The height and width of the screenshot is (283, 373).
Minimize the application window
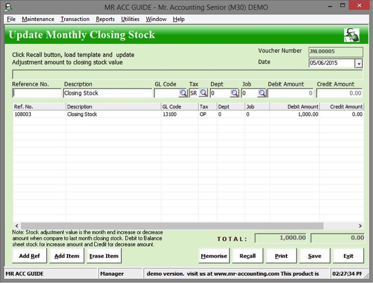pos(330,6)
